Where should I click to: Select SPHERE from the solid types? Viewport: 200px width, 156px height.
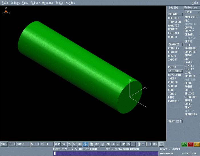coord(173,86)
